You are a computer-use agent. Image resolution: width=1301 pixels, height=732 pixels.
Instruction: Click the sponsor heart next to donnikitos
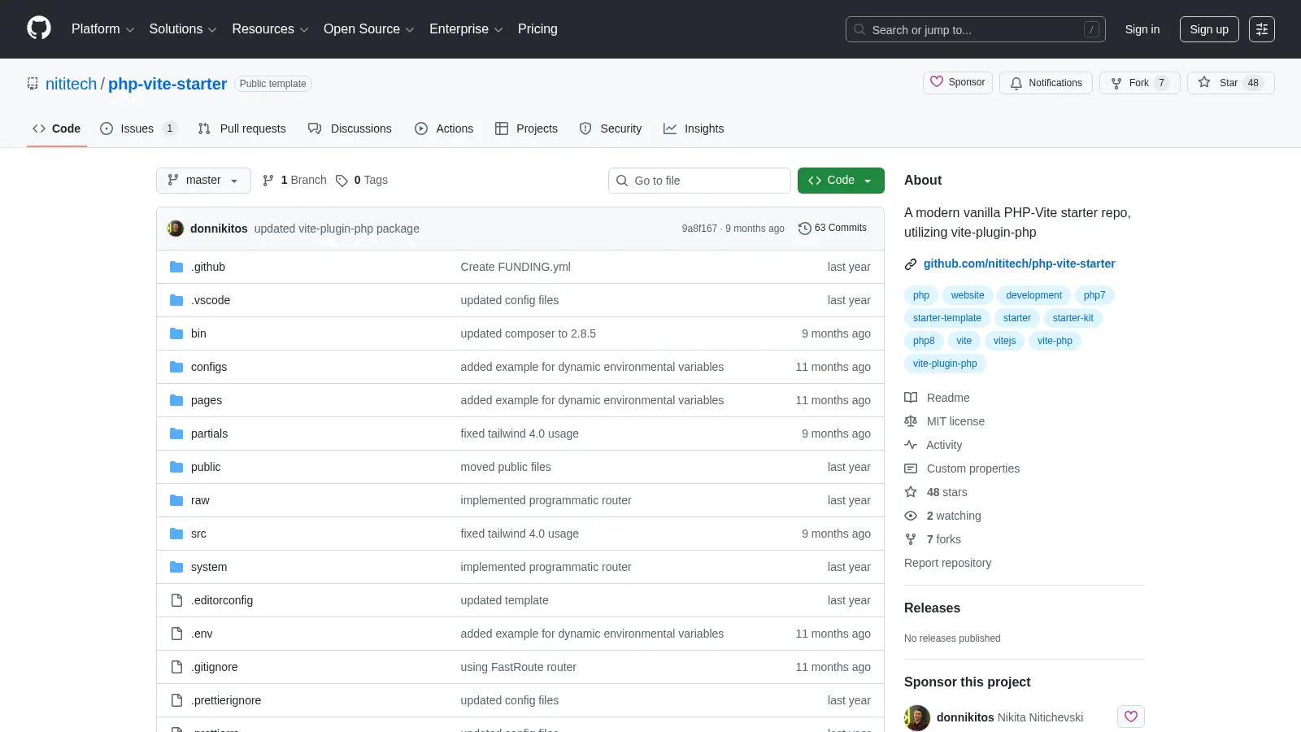[x=1131, y=717]
